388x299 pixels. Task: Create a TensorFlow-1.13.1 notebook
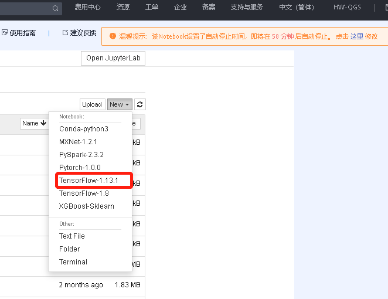tap(90, 180)
